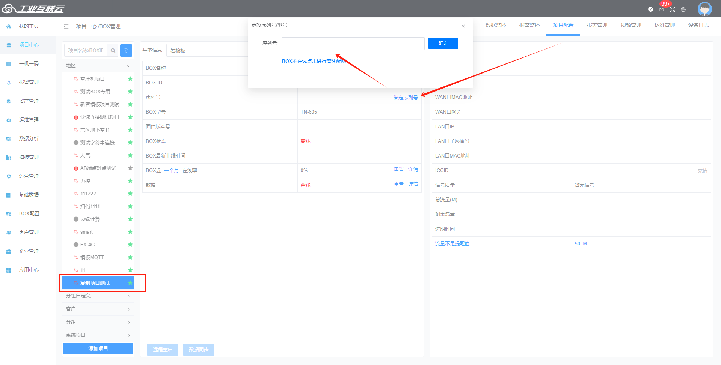The height and width of the screenshot is (365, 721).
Task: Open 企业管理 in sidebar
Action: click(28, 251)
